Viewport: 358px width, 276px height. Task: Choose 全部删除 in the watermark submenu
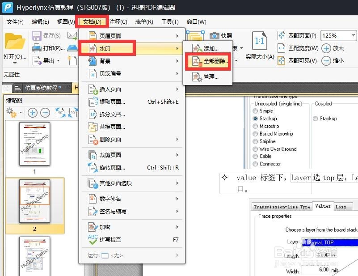point(208,61)
